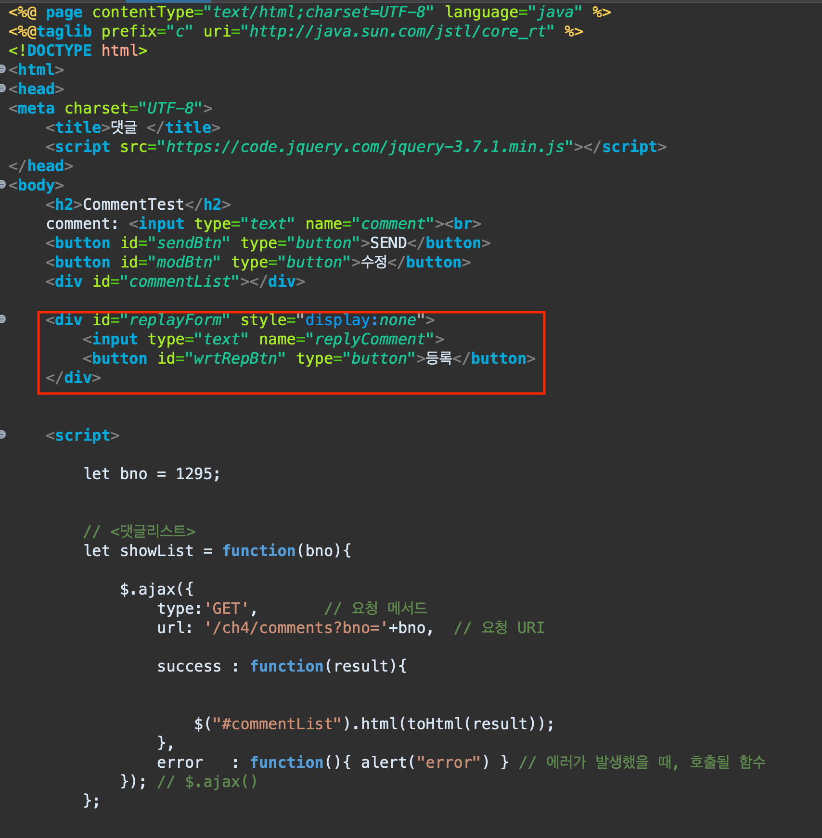Image resolution: width=822 pixels, height=838 pixels.
Task: Click the SEND button label text
Action: pyautogui.click(x=388, y=243)
